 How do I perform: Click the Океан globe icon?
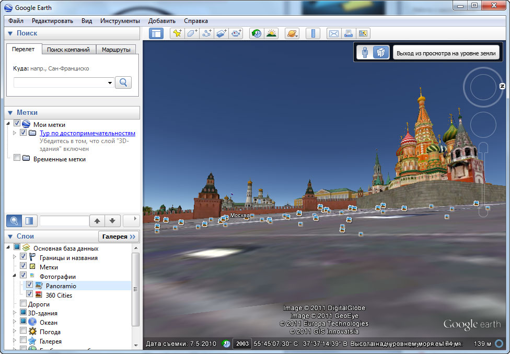(32, 322)
